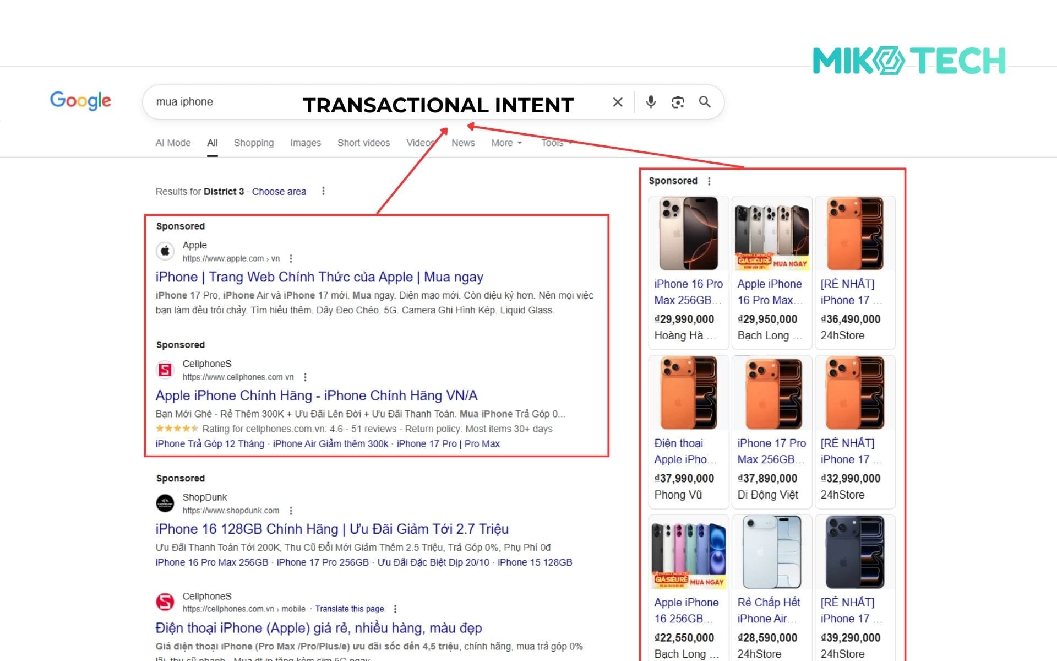
Task: Click Translate this page link
Action: click(350, 609)
